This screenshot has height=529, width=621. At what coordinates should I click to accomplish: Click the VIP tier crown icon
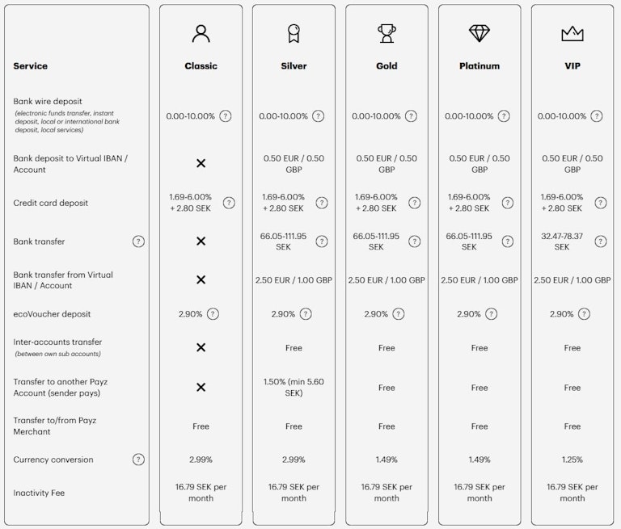(x=572, y=34)
